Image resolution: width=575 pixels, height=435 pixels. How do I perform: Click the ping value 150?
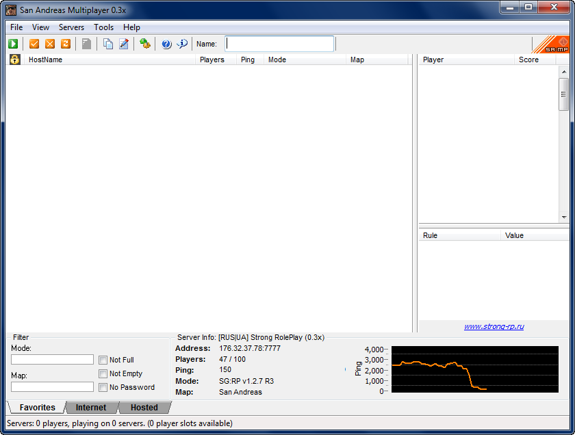pos(225,370)
